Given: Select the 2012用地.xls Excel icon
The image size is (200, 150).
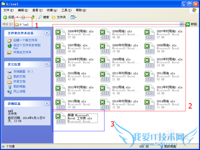Looking at the screenshot, I should click(105, 90).
